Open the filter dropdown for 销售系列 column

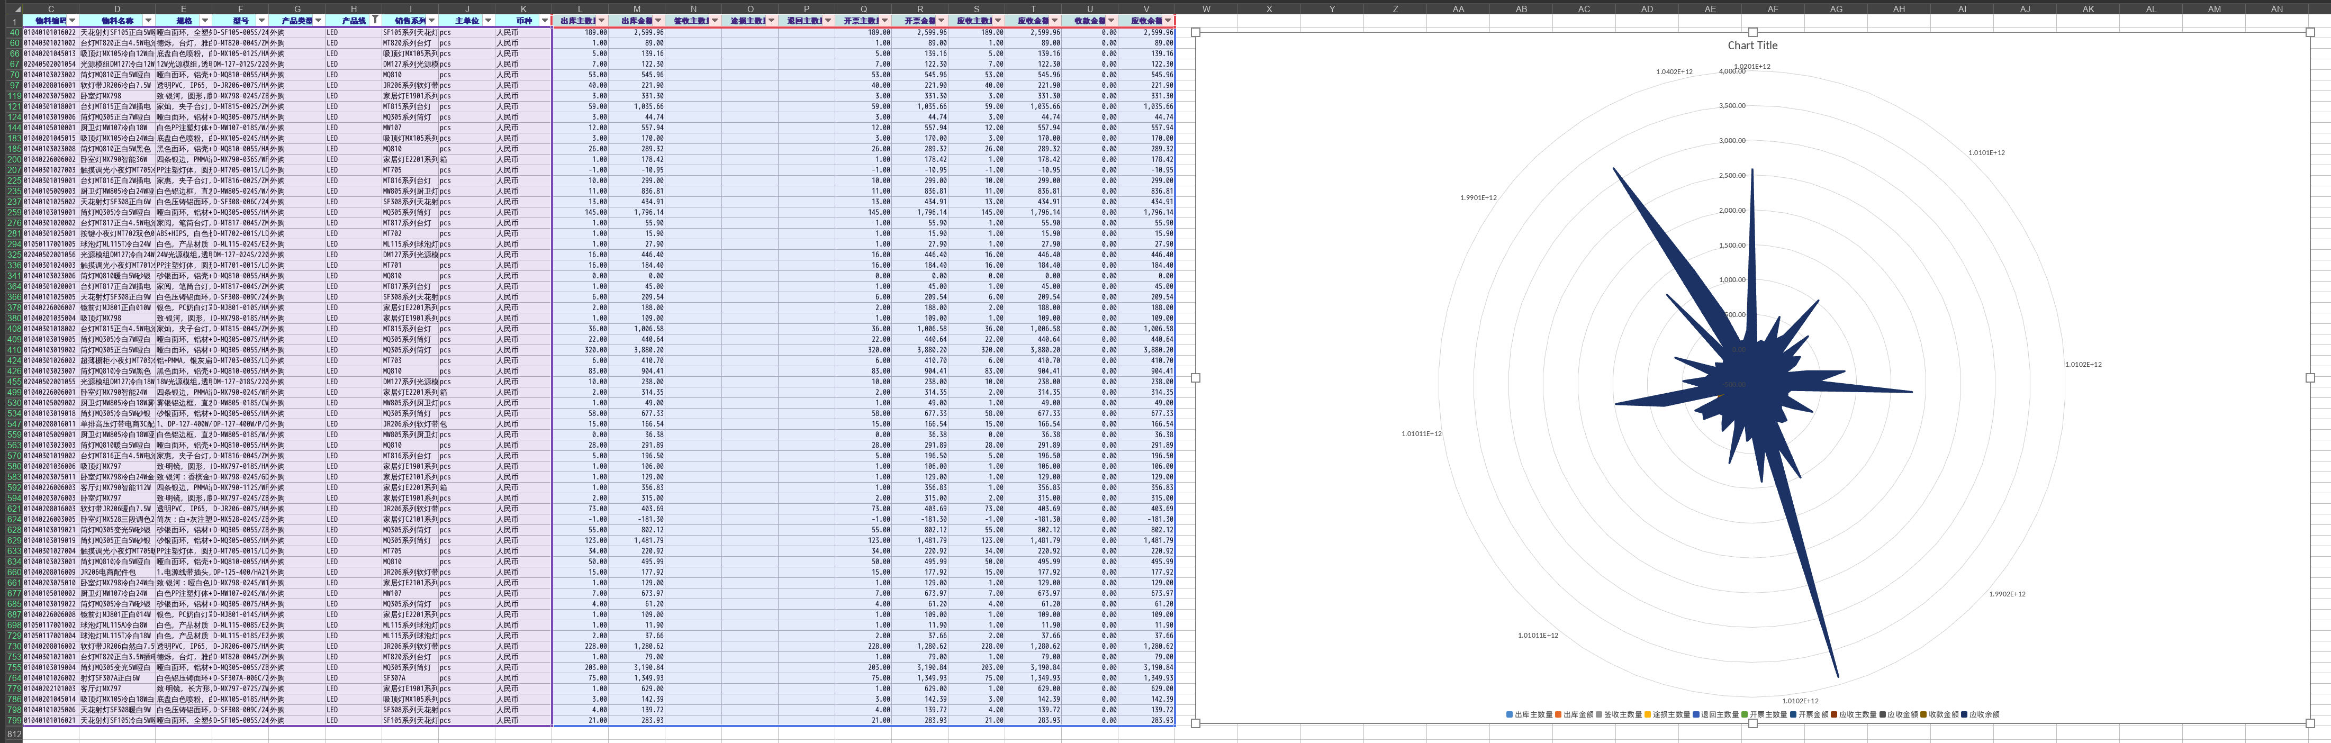point(431,20)
